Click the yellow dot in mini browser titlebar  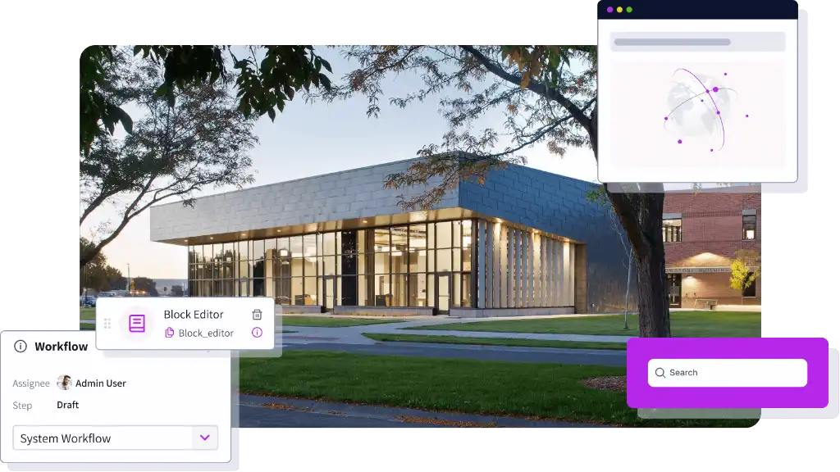[619, 10]
